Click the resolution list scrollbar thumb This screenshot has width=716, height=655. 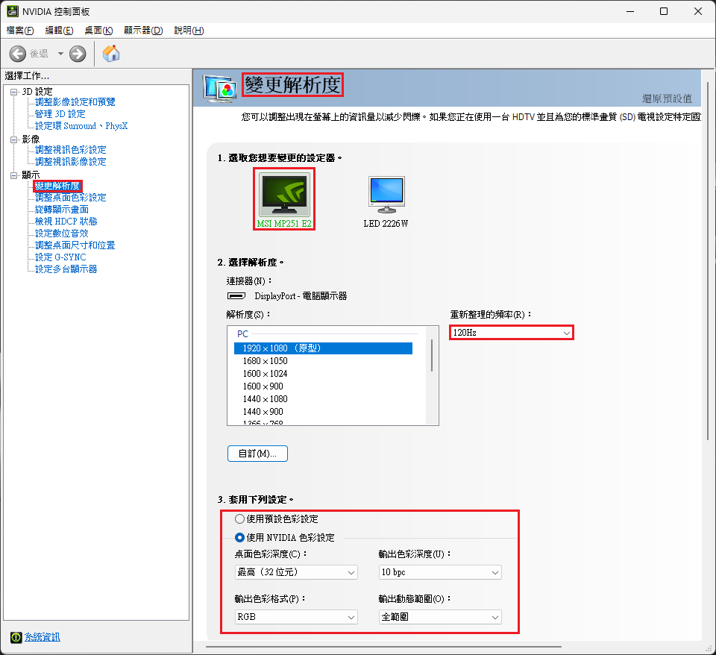click(432, 355)
